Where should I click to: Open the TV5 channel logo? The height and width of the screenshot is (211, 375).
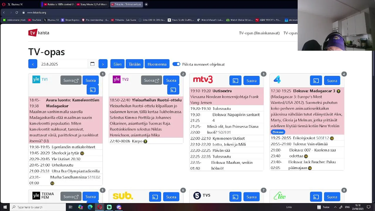[x=202, y=195]
